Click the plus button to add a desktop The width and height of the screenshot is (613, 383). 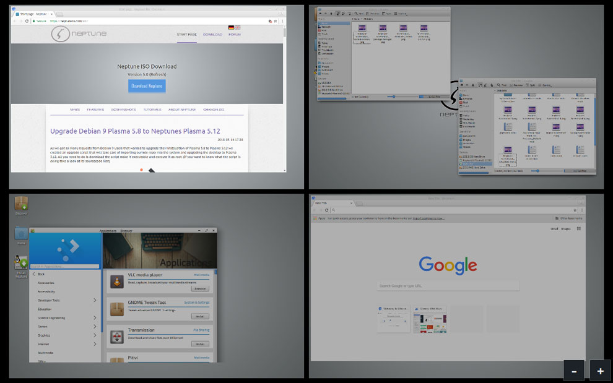point(600,371)
